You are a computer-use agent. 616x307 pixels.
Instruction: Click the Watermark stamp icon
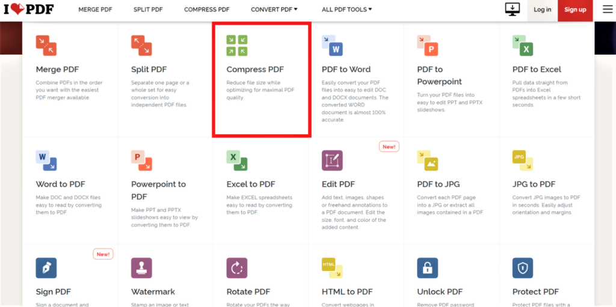pyautogui.click(x=141, y=268)
